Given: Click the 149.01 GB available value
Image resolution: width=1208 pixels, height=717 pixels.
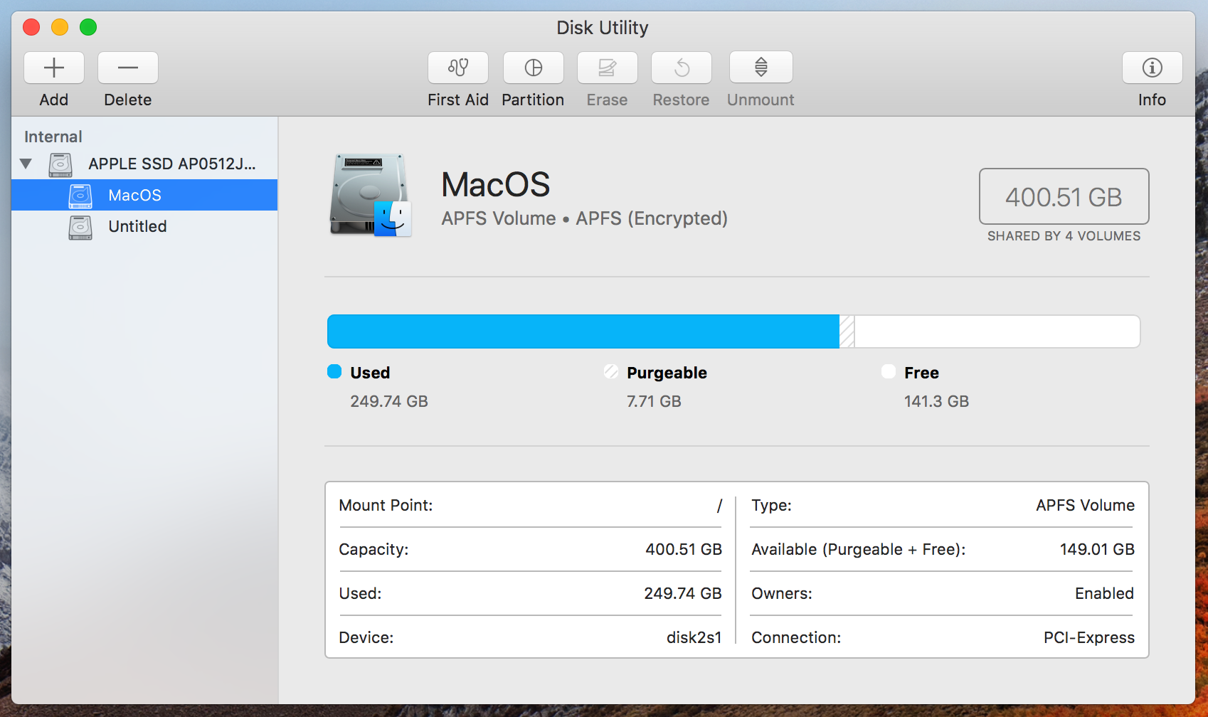Looking at the screenshot, I should click(x=1097, y=549).
